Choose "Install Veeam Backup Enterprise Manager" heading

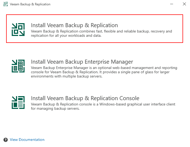point(82,62)
